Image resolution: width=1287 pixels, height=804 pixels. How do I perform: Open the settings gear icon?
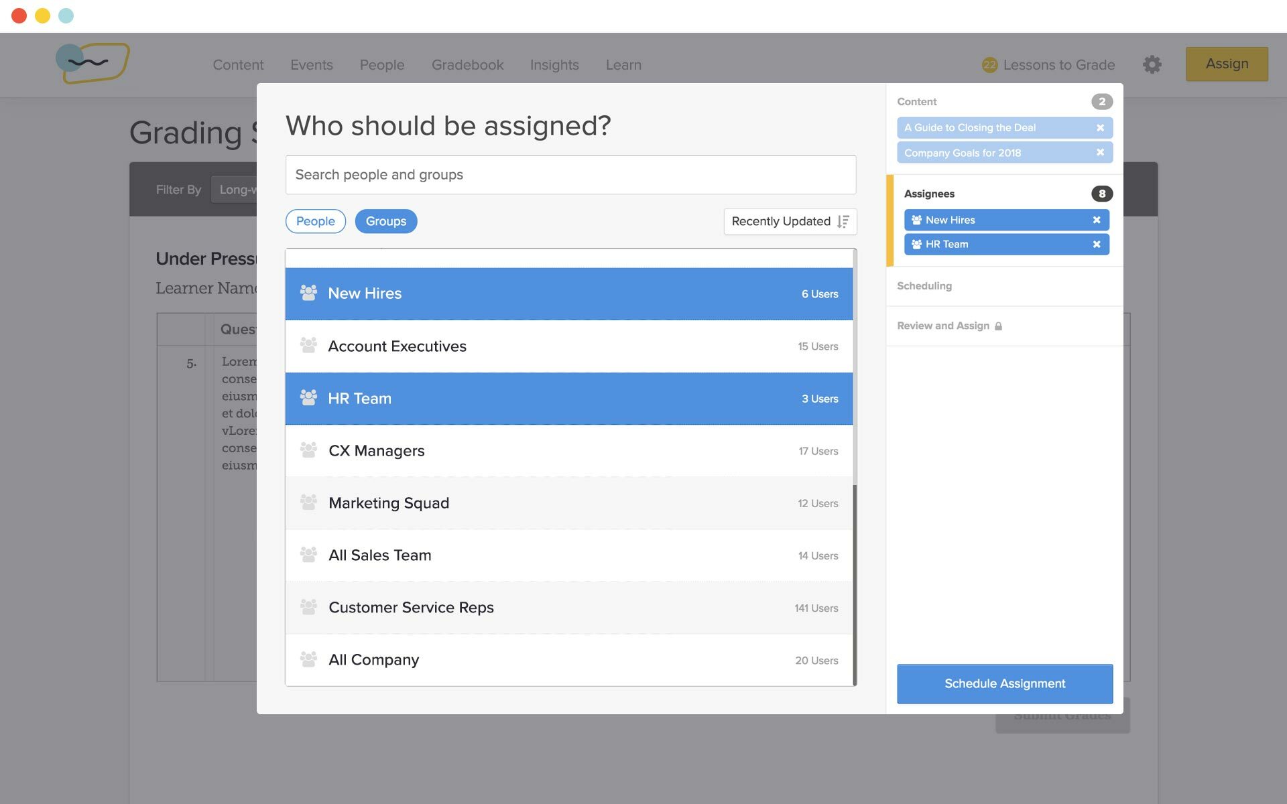tap(1153, 64)
